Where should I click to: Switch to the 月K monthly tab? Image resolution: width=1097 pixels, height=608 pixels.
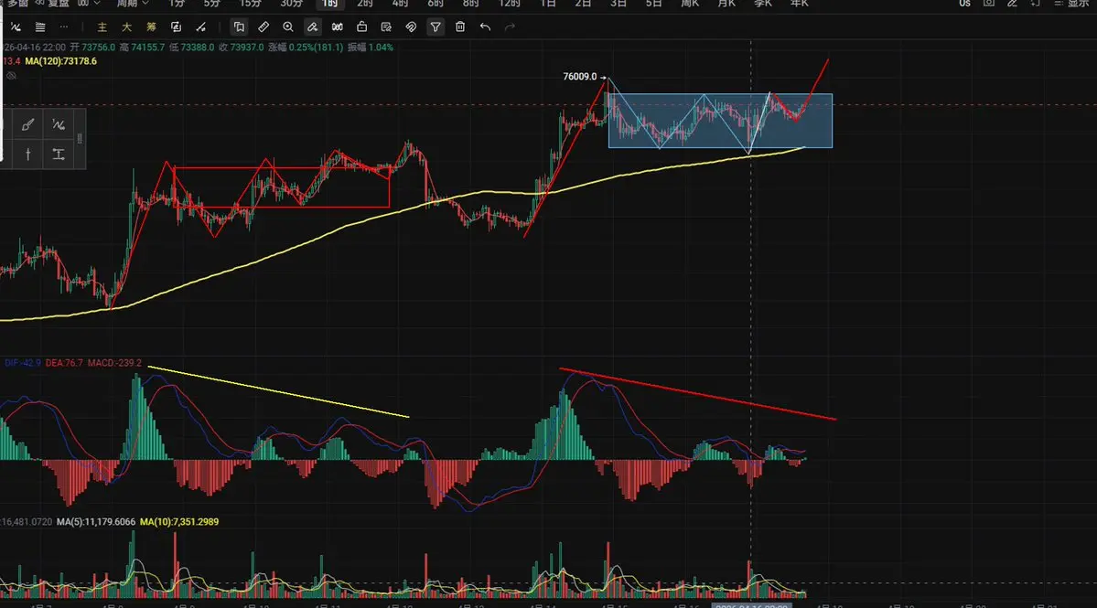[726, 4]
